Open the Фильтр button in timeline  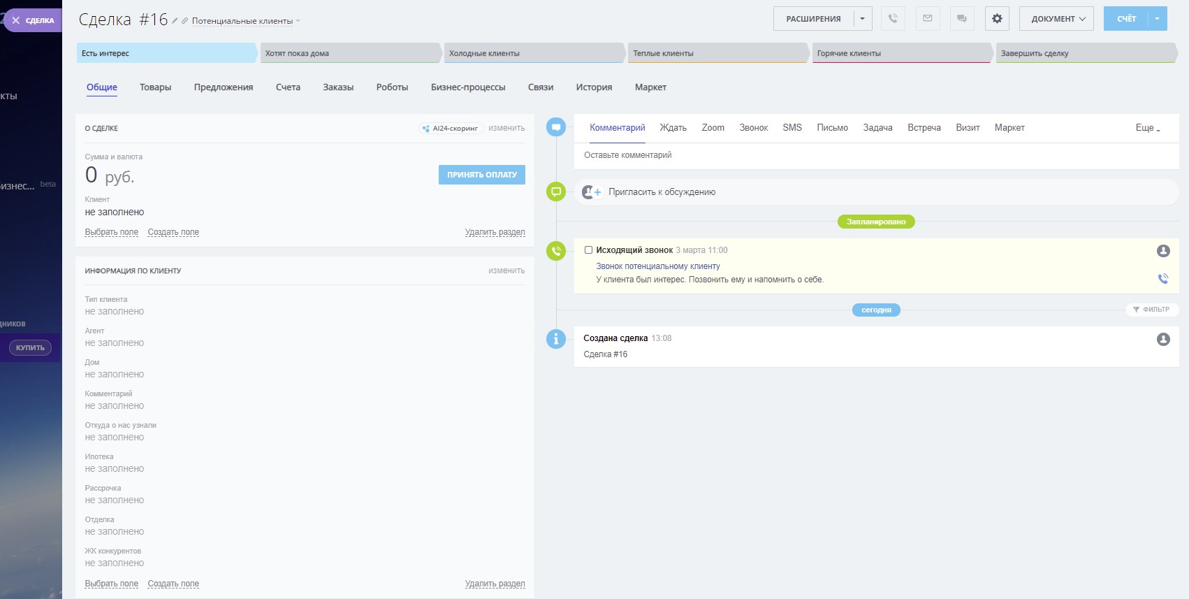coord(1151,310)
